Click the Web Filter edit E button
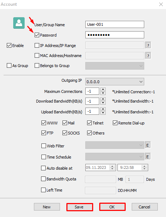166x217 pixels. point(147,145)
